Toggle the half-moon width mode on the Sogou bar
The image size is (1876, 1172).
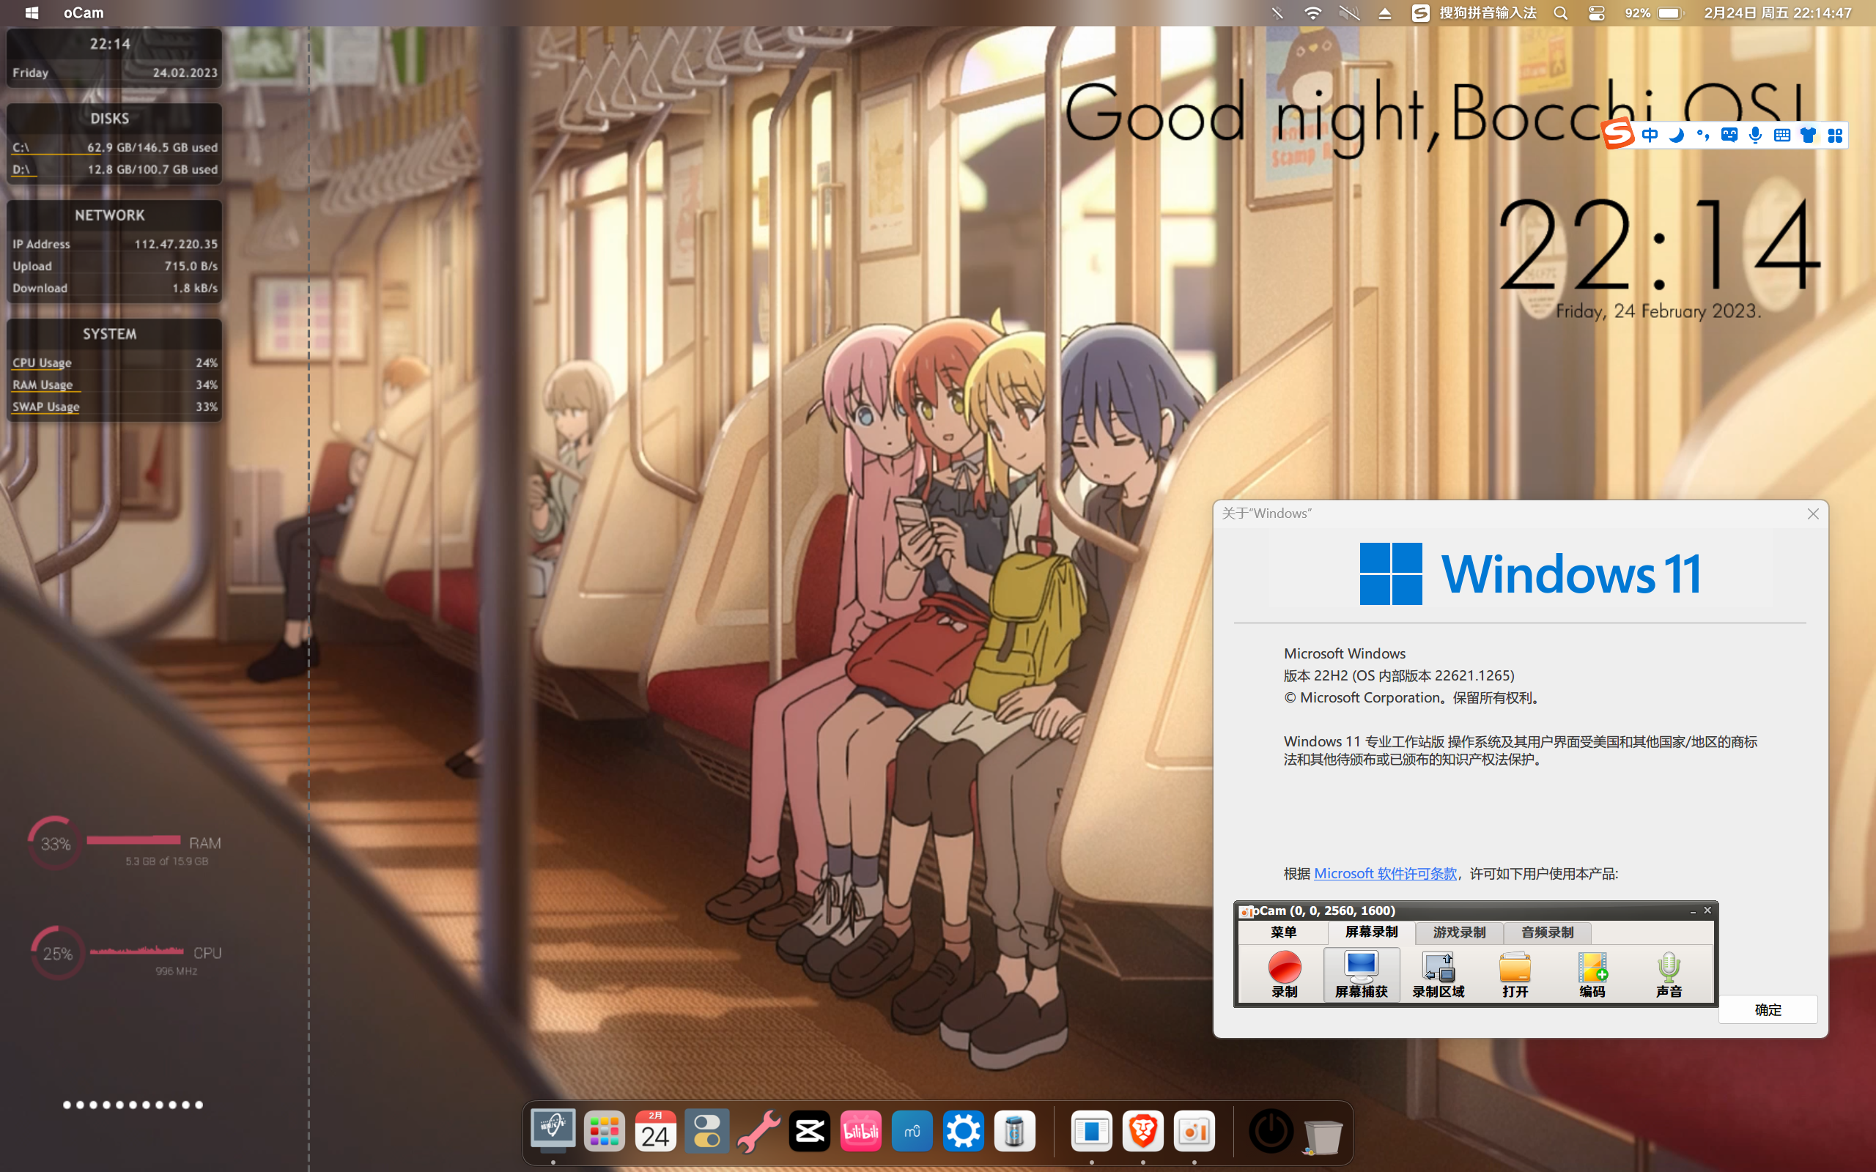click(x=1676, y=136)
